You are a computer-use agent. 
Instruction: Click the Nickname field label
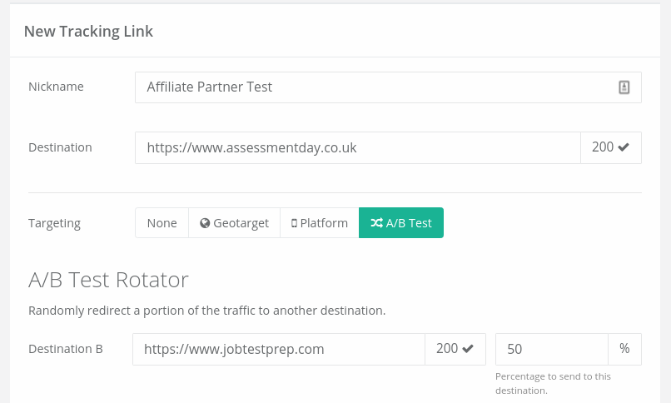(x=56, y=87)
